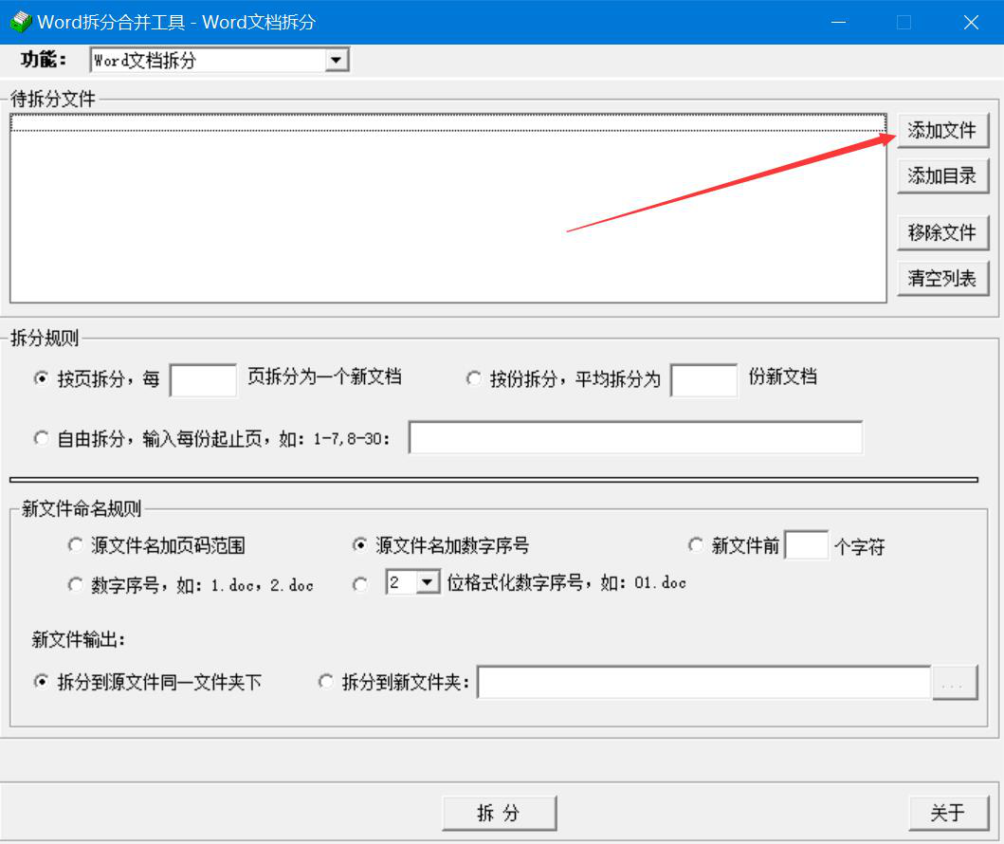Select the 位格式化数字序号 radio option

(360, 585)
